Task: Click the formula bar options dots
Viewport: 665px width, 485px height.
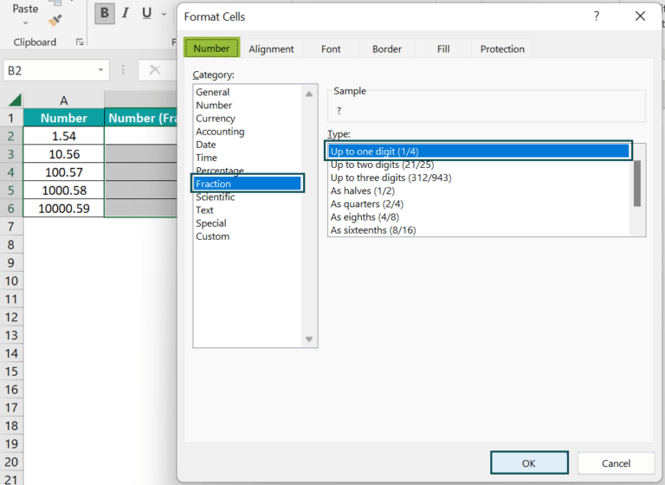Action: pos(123,70)
